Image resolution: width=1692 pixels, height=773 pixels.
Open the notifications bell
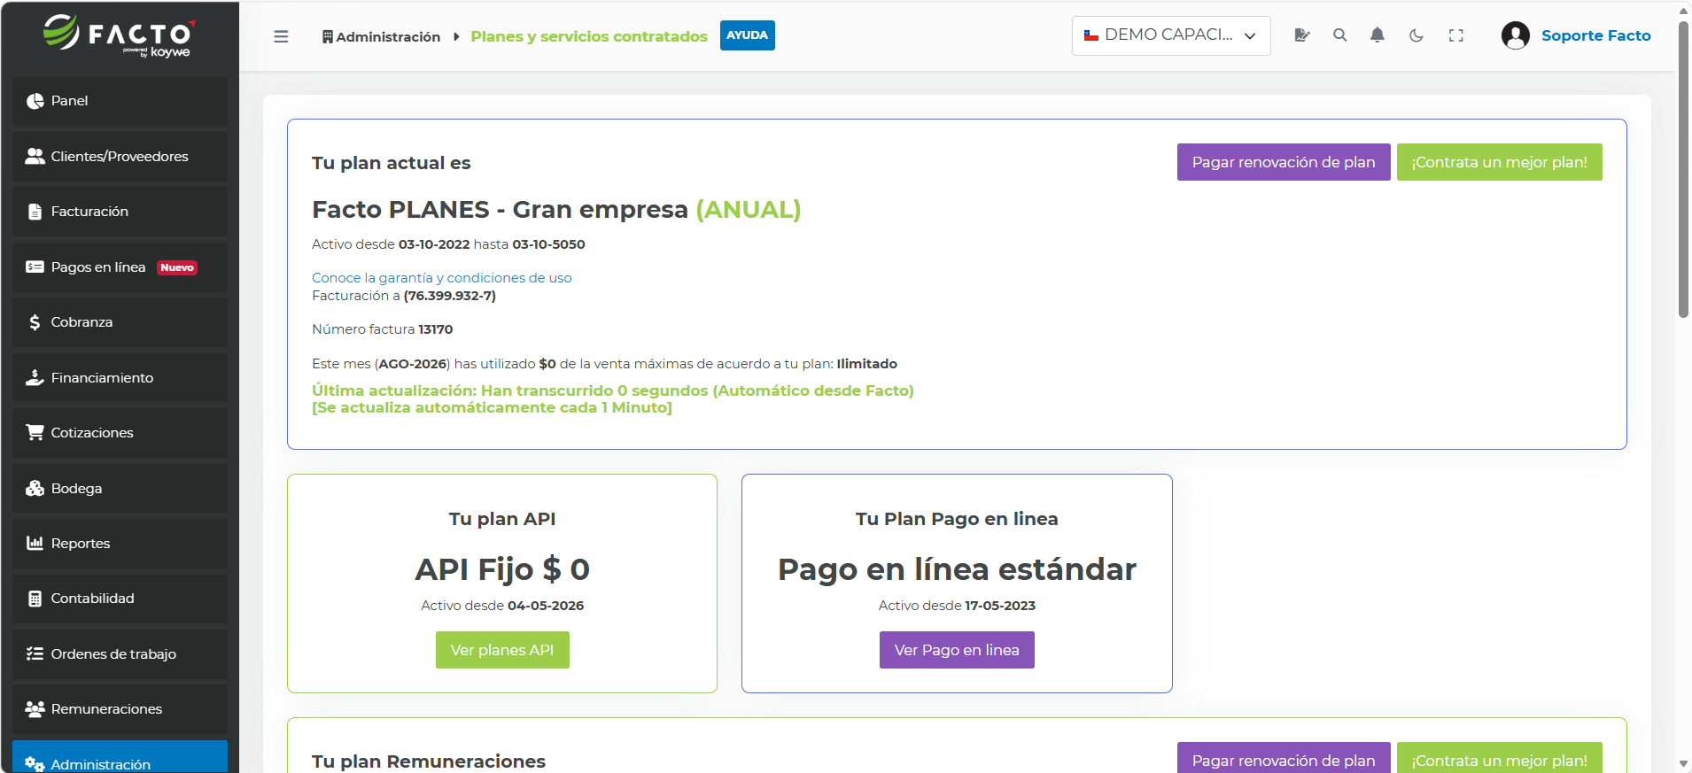pos(1377,35)
